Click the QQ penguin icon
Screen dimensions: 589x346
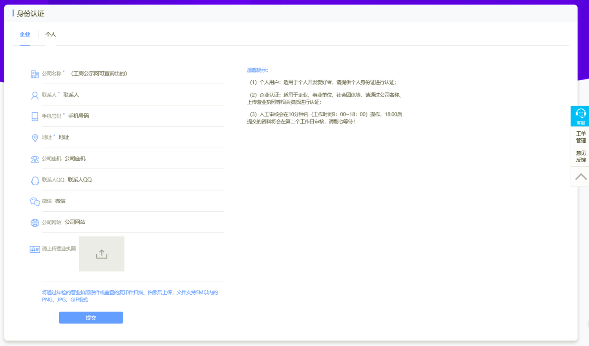pos(35,180)
